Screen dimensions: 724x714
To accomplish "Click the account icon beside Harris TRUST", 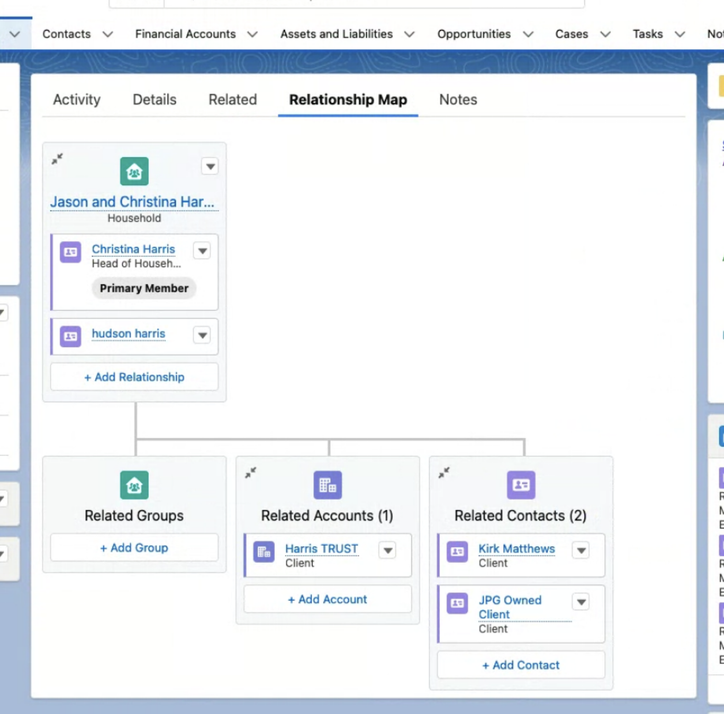I will 264,552.
